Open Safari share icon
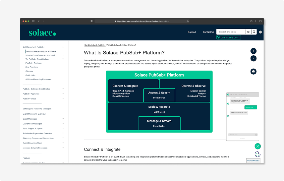This screenshot has width=284, height=181. 251,21
